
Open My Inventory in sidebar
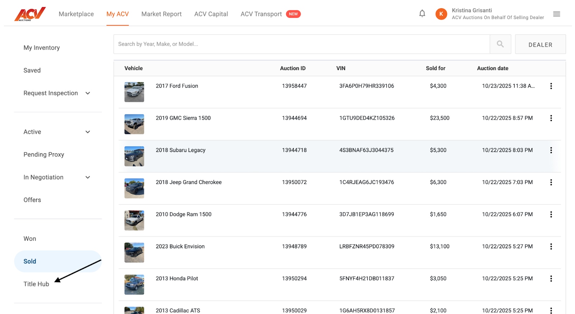[42, 48]
